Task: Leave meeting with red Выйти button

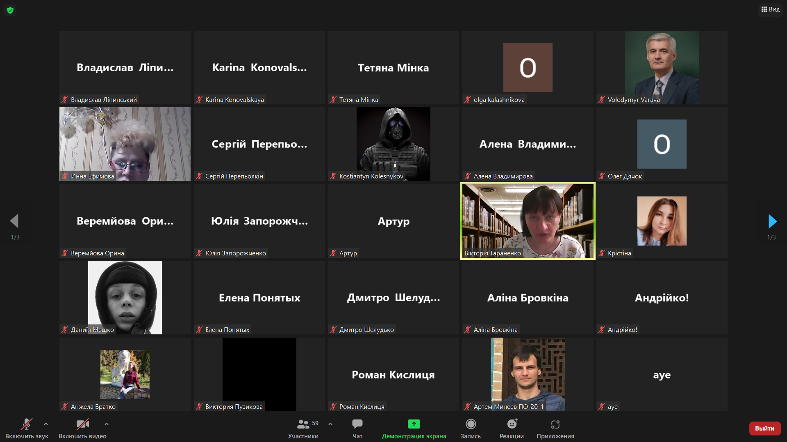Action: pyautogui.click(x=765, y=428)
